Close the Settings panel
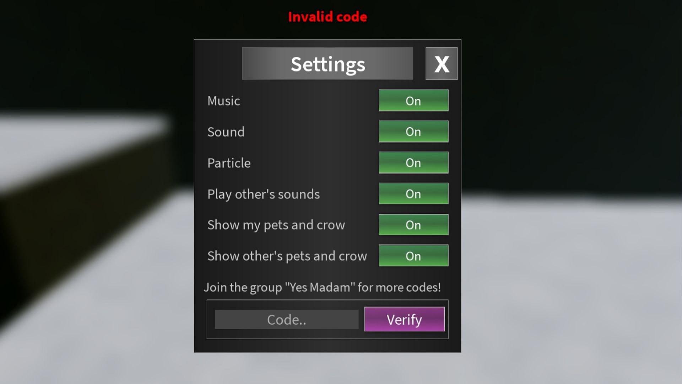 [441, 63]
